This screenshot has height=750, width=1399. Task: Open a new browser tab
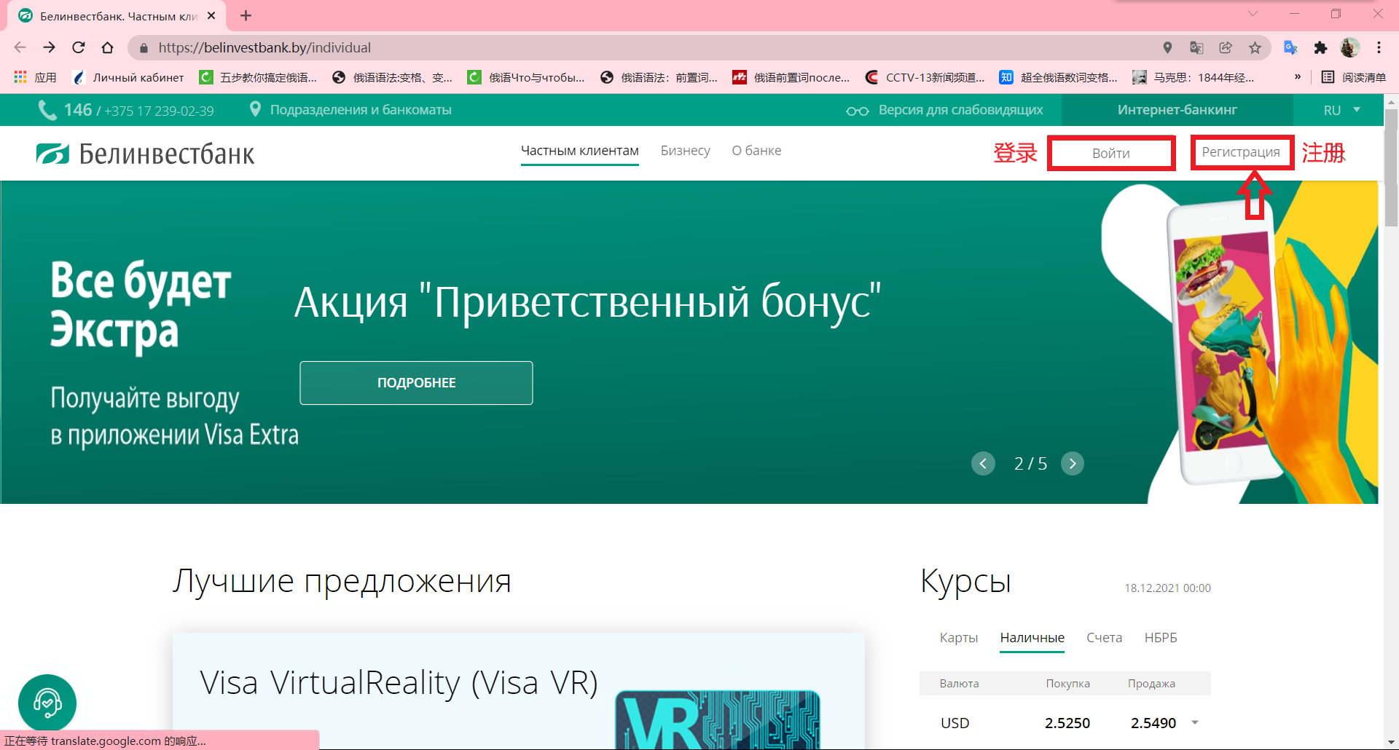pyautogui.click(x=246, y=15)
